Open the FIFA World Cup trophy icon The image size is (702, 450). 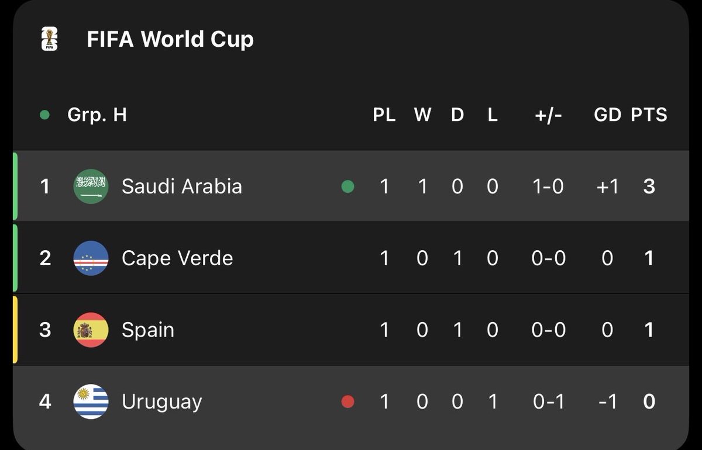[x=50, y=39]
